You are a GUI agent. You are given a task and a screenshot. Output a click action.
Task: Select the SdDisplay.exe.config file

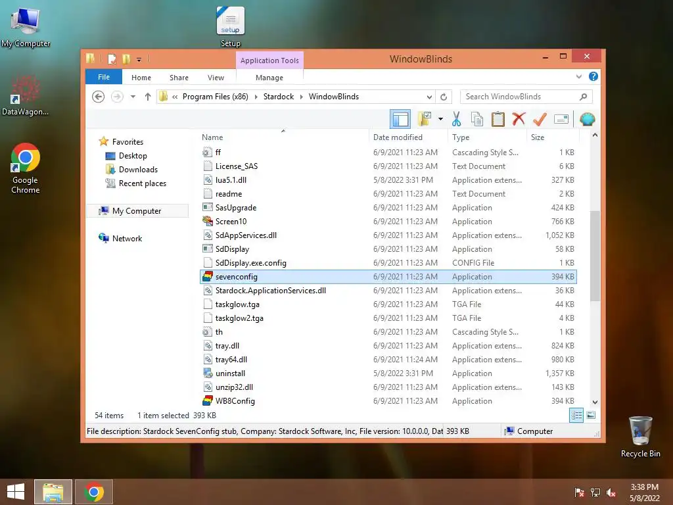point(388,263)
